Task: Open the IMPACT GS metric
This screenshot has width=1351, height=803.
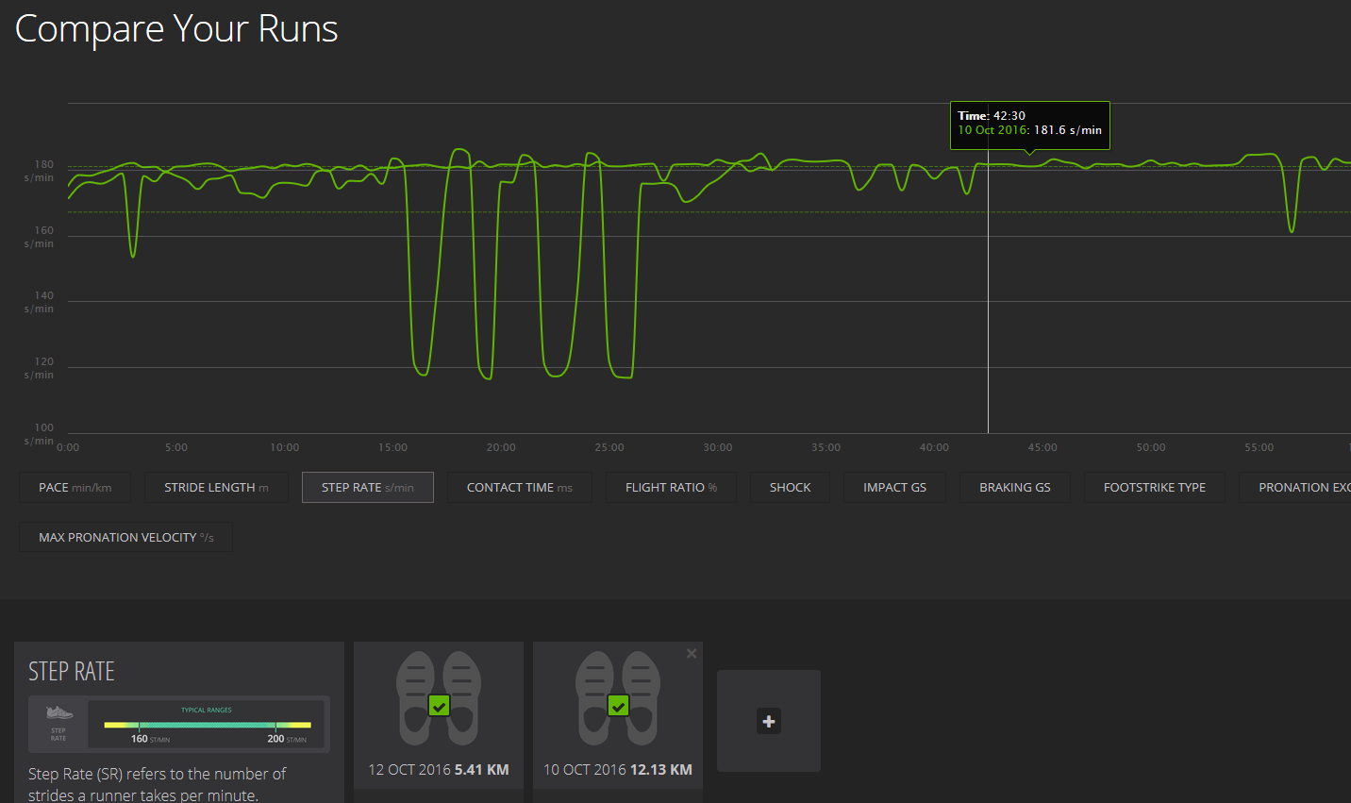Action: click(x=893, y=487)
